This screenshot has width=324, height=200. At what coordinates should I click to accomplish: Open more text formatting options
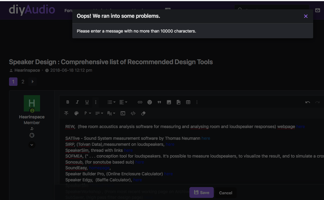point(96,102)
